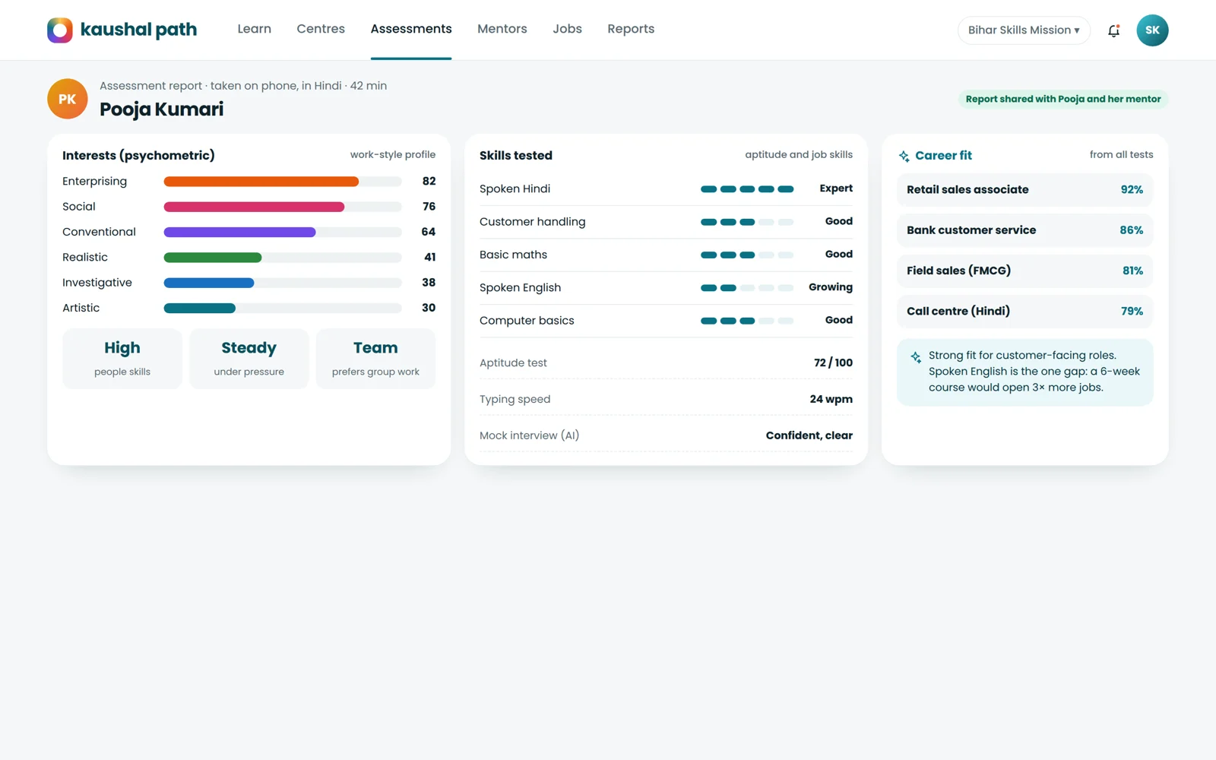Click the 79% call centre score
This screenshot has height=760, width=1216.
point(1132,312)
